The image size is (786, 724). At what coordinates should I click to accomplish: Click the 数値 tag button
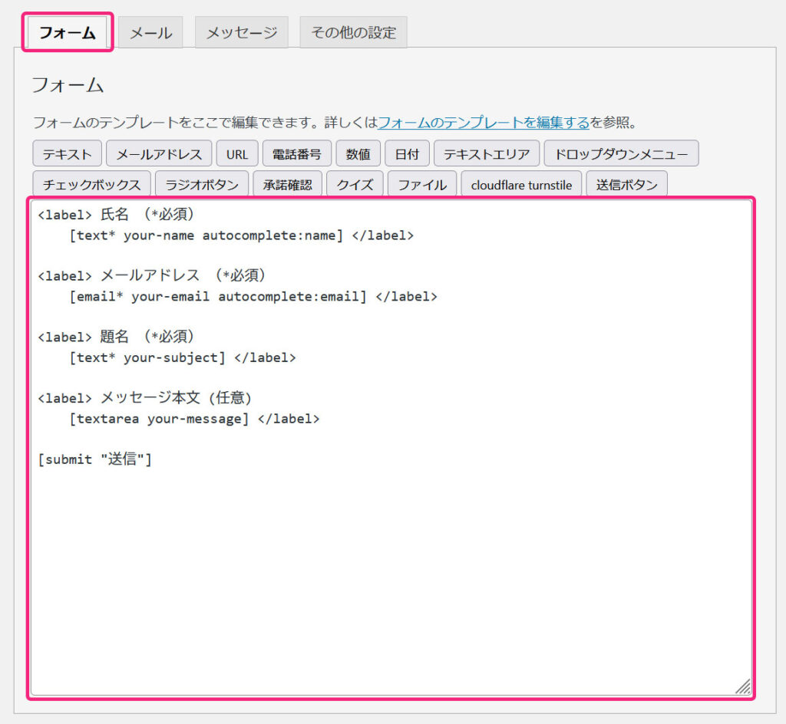[x=358, y=154]
